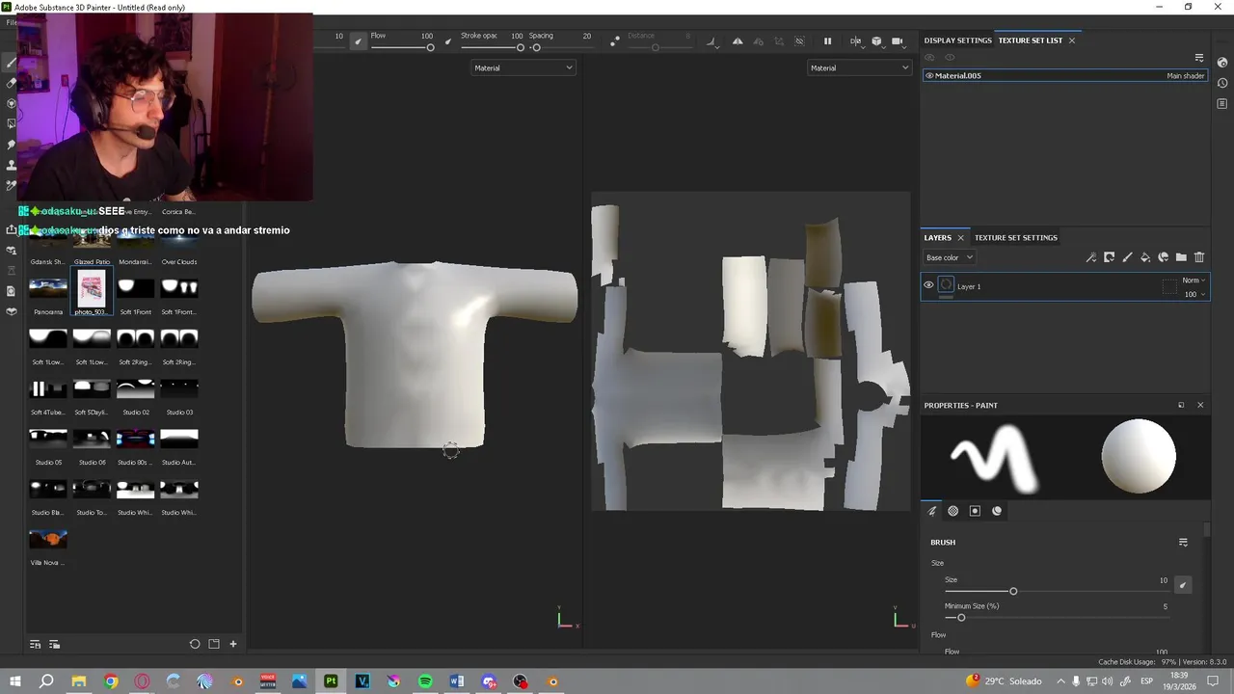Open the globe icon in right sidebar
The width and height of the screenshot is (1234, 694).
(x=1222, y=63)
